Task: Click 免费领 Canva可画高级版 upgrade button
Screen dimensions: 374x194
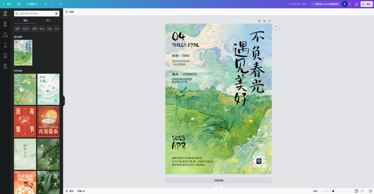Action: pyautogui.click(x=325, y=4)
